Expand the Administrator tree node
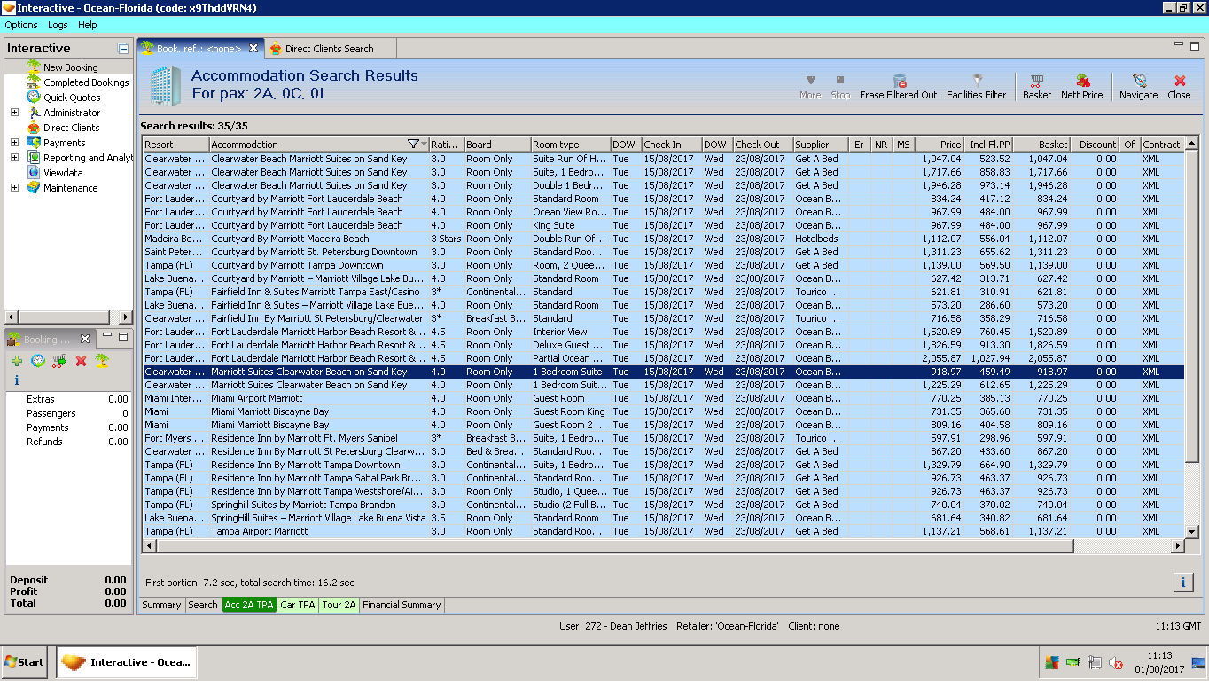This screenshot has width=1209, height=681. 14,113
